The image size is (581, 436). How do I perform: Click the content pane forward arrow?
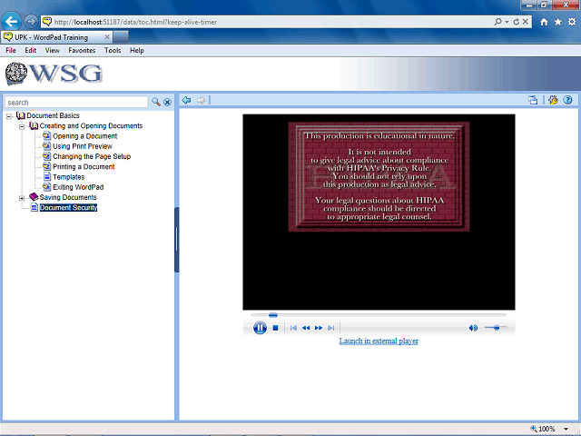(201, 100)
